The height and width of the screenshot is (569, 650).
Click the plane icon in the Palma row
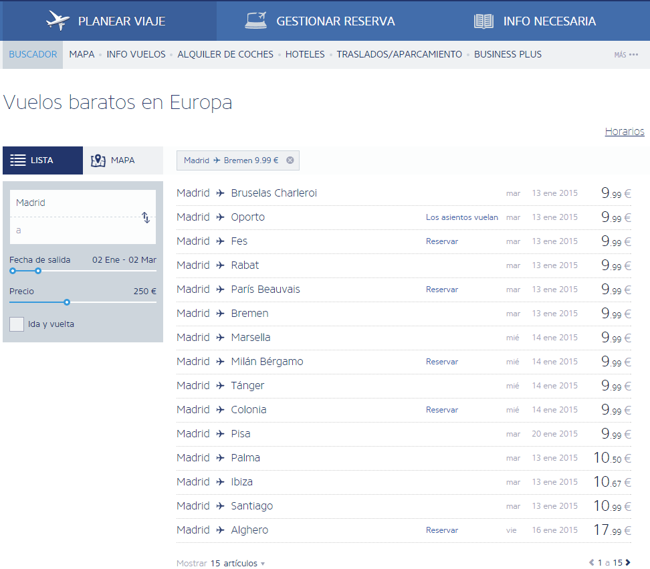pos(221,457)
